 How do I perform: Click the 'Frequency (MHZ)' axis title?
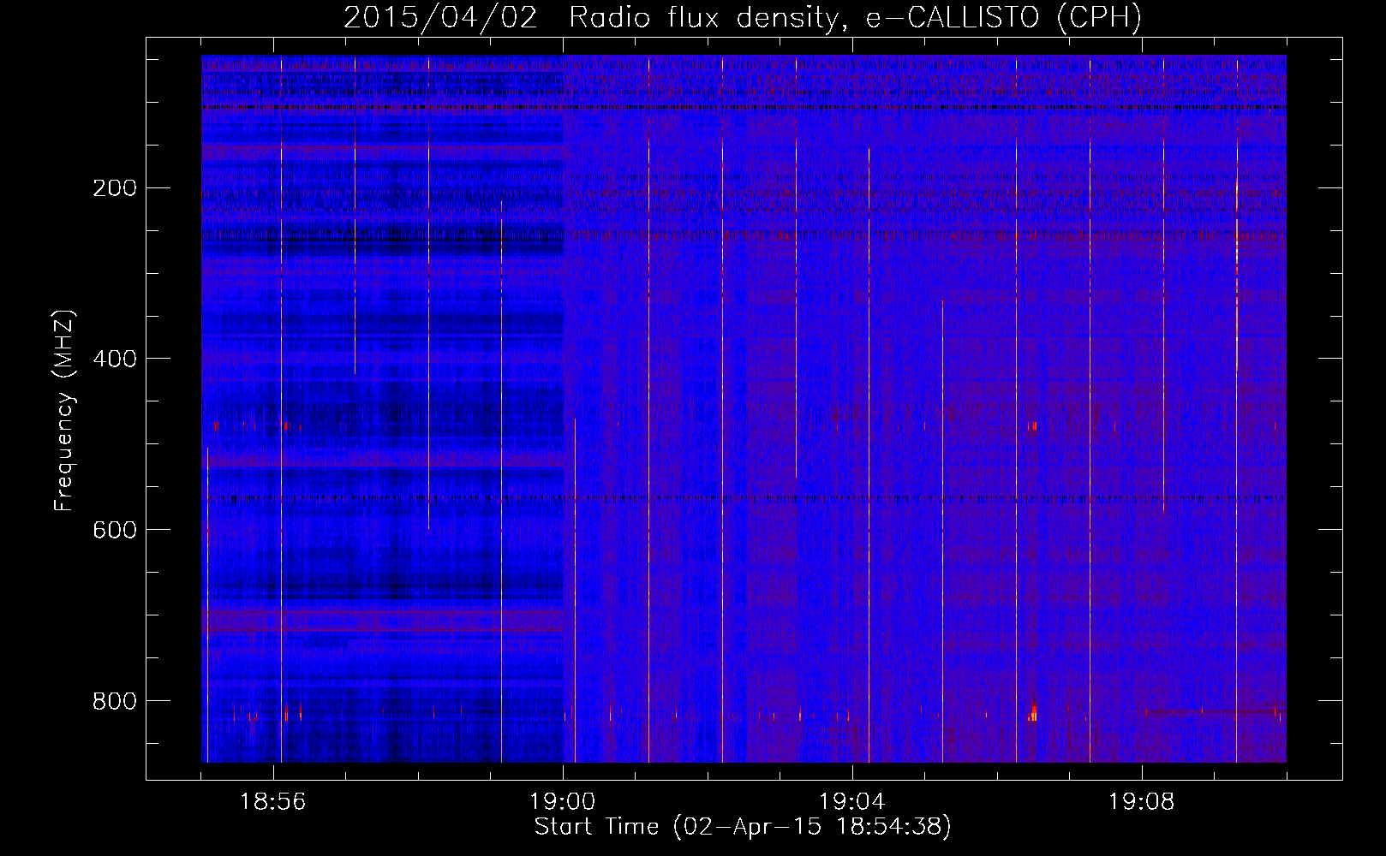(64, 410)
